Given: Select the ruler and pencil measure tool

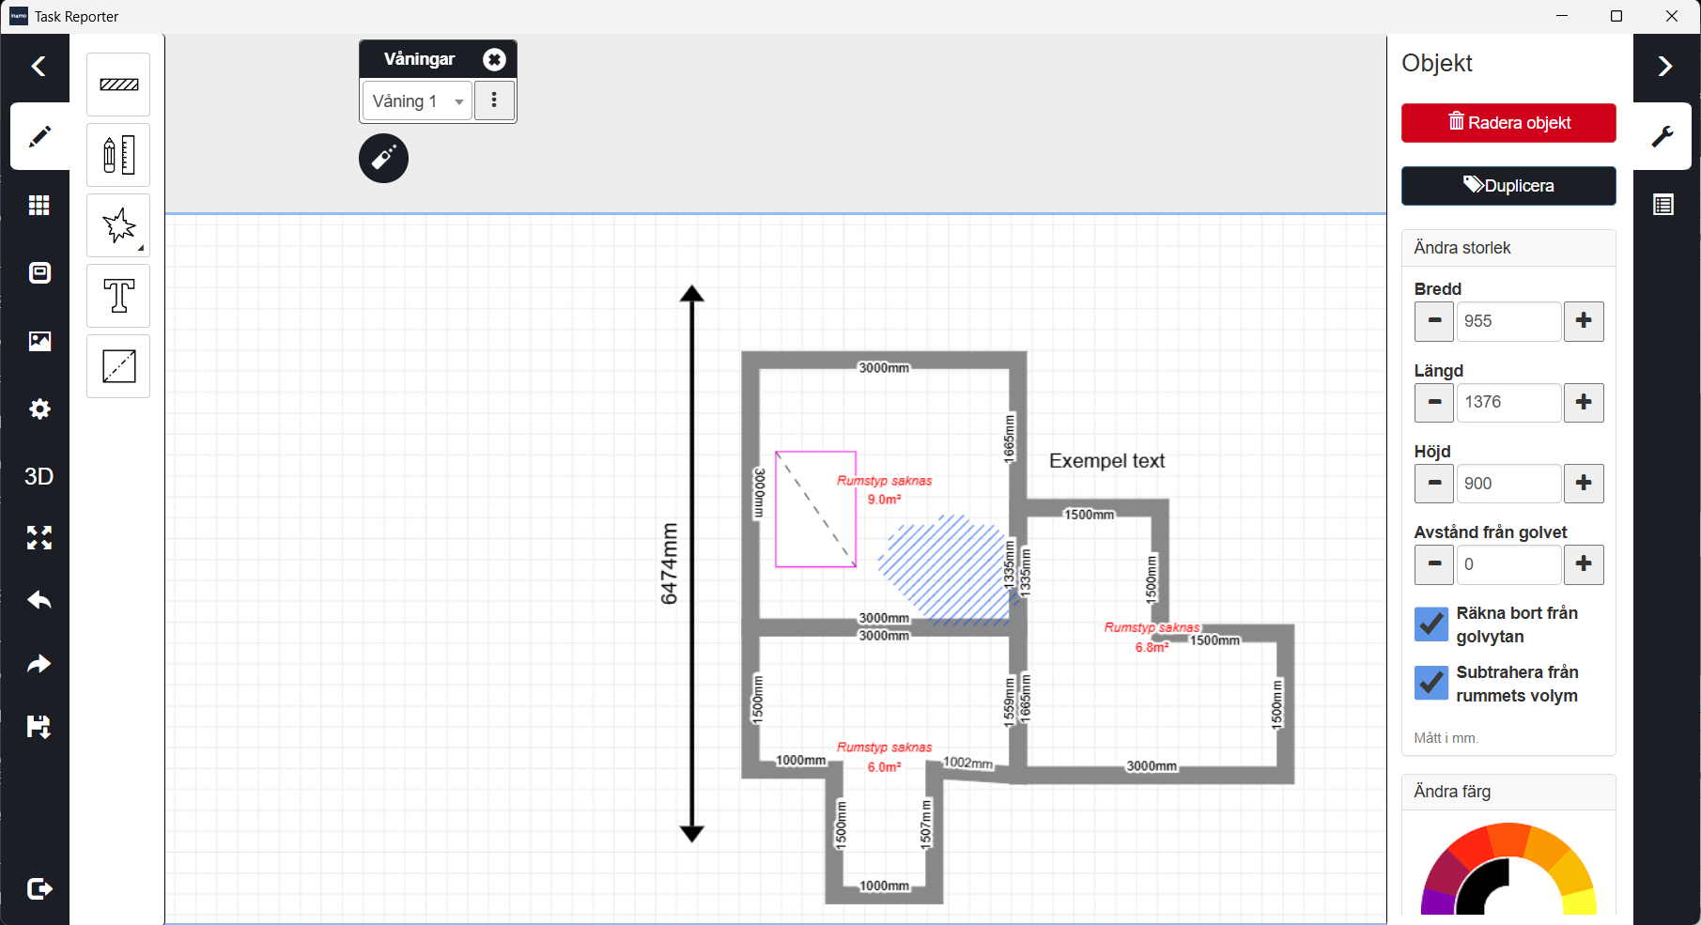Looking at the screenshot, I should click(x=118, y=155).
